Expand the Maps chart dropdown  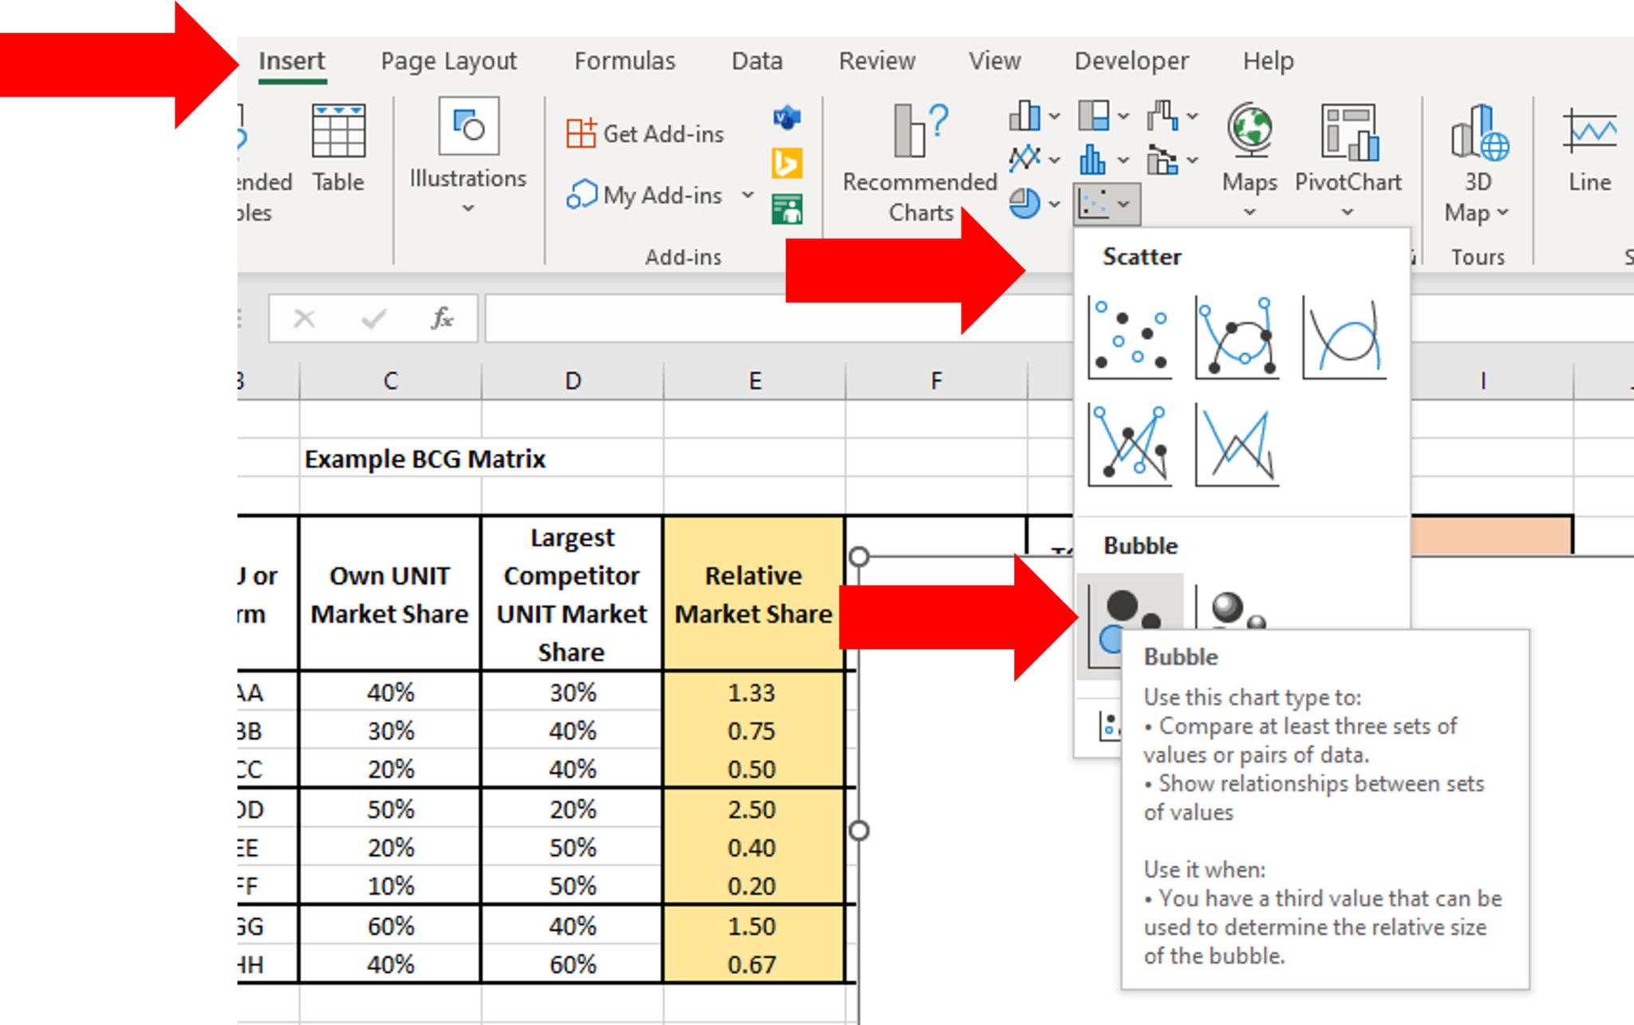pyautogui.click(x=1249, y=211)
